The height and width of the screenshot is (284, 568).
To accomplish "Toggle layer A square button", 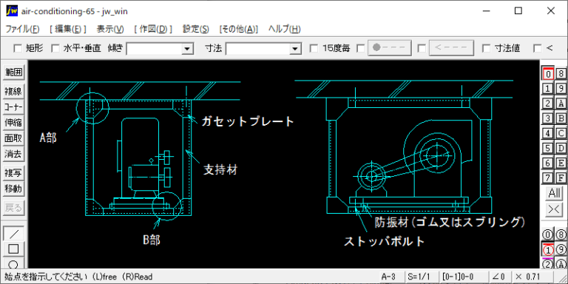I will [x=561, y=104].
